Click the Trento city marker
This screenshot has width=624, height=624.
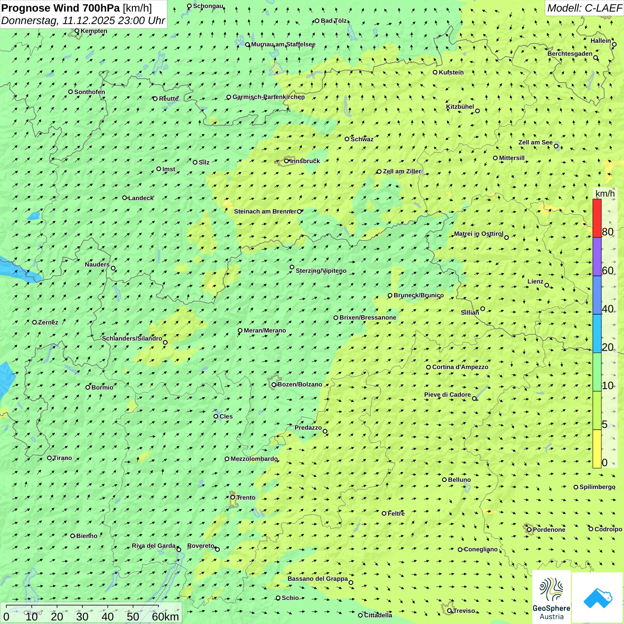pos(233,497)
